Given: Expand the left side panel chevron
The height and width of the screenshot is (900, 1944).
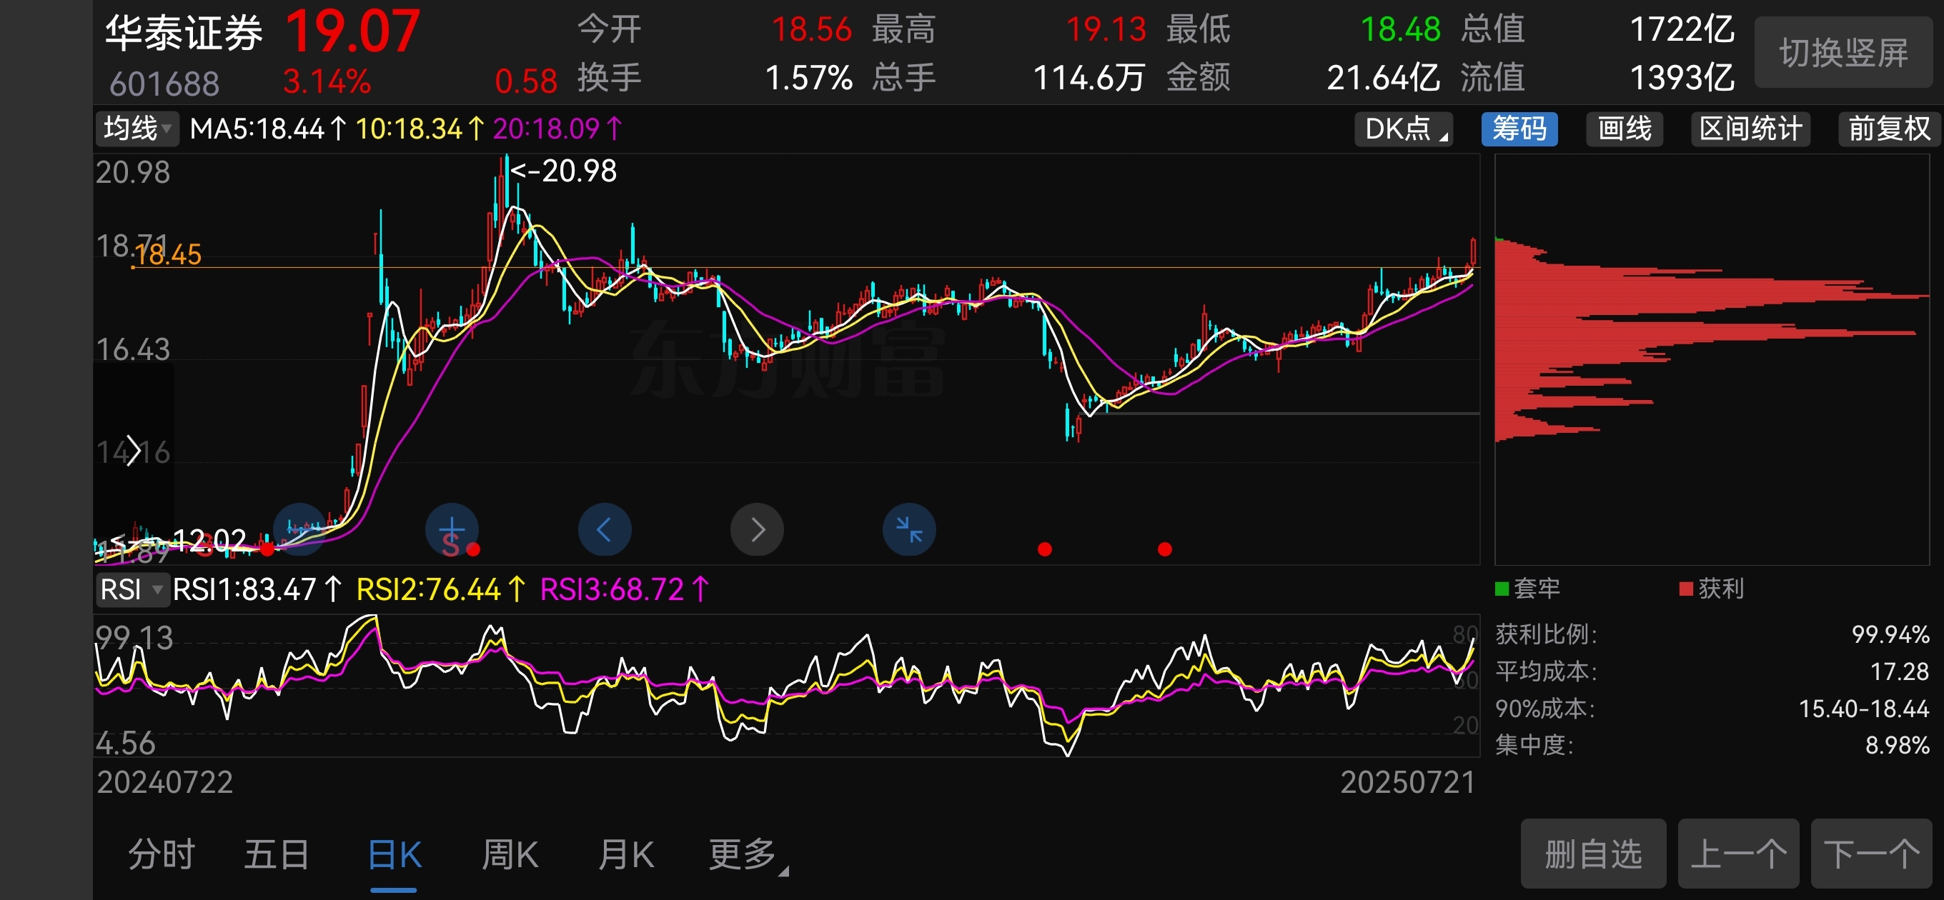Looking at the screenshot, I should (x=134, y=451).
